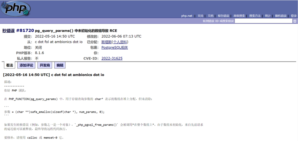The width and height of the screenshot is (298, 141).
Task: Click the 登录 link
Action: click(294, 16)
